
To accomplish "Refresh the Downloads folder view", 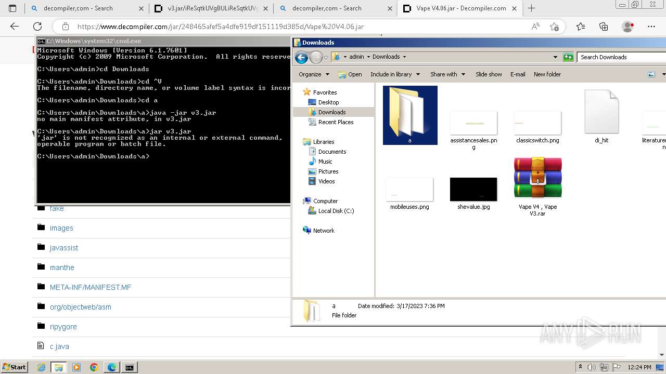I will tap(568, 57).
